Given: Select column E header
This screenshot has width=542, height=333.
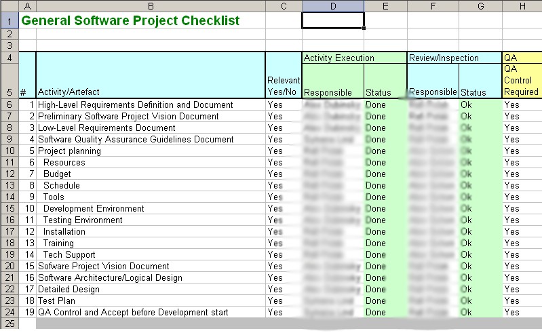Looking at the screenshot, I should point(385,6).
